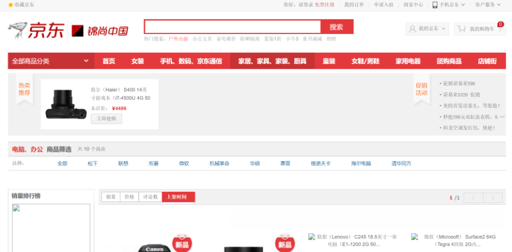512x252 pixels.
Task: Filter brand by 海尔电脑
Action: tap(361, 163)
